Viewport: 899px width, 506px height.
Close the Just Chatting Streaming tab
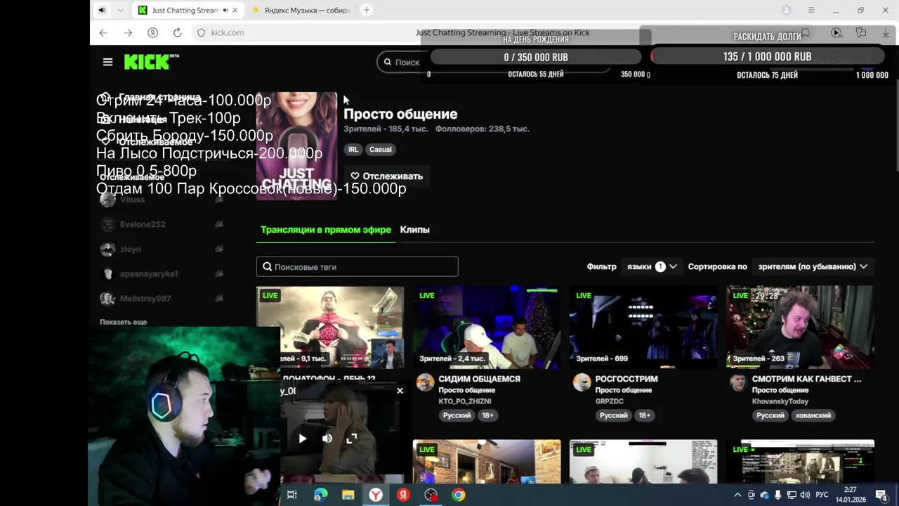pos(235,10)
